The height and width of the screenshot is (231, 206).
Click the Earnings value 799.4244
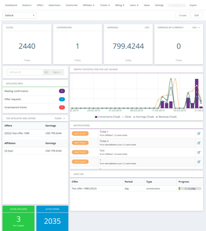(128, 46)
